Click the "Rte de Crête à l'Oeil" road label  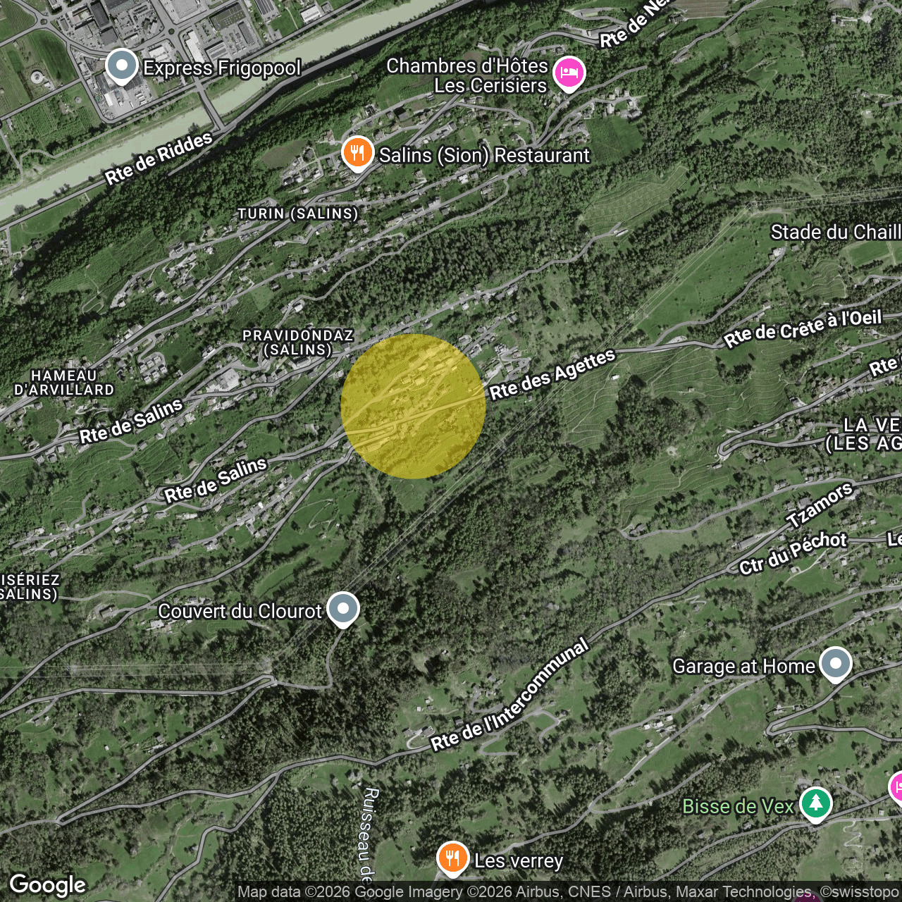(x=803, y=328)
